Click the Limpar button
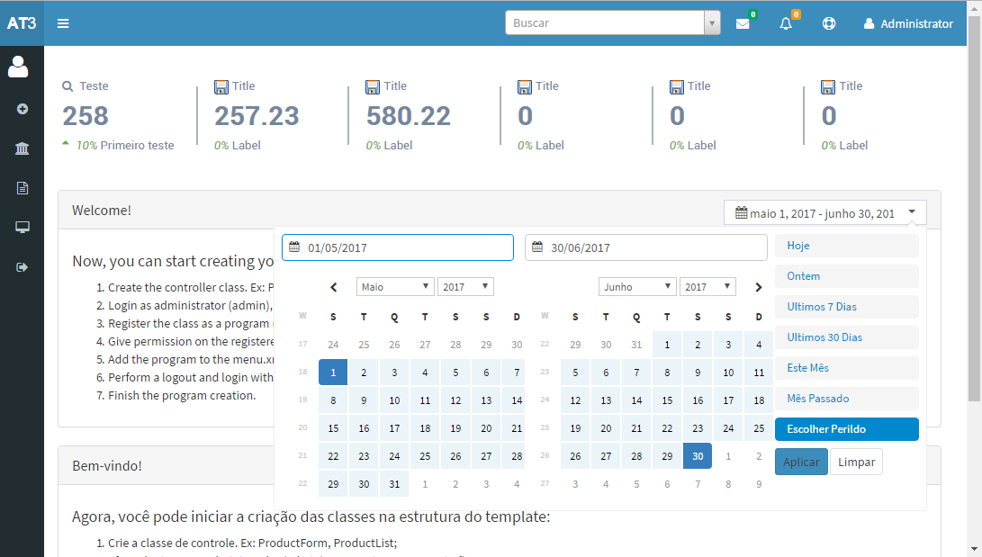 tap(856, 462)
